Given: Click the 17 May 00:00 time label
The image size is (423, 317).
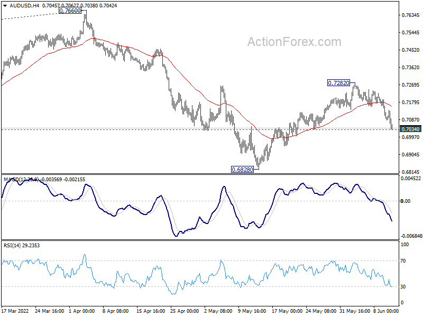Looking at the screenshot, I should (287, 311).
